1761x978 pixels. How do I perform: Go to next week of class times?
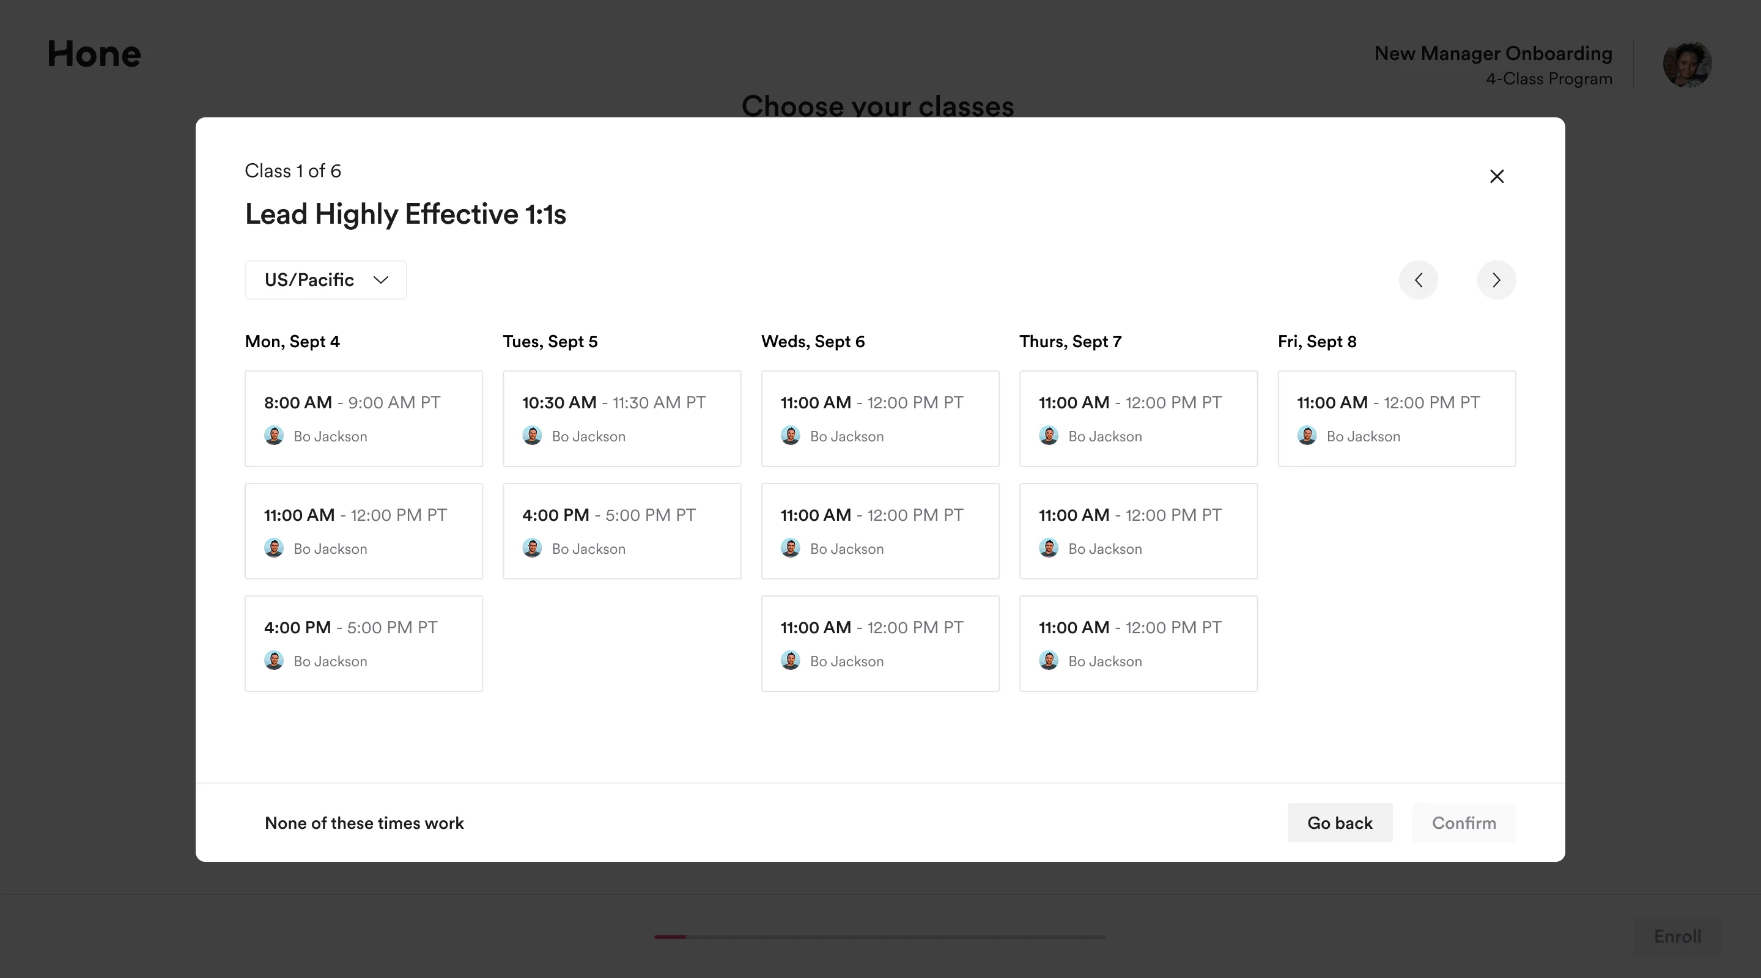click(1496, 280)
